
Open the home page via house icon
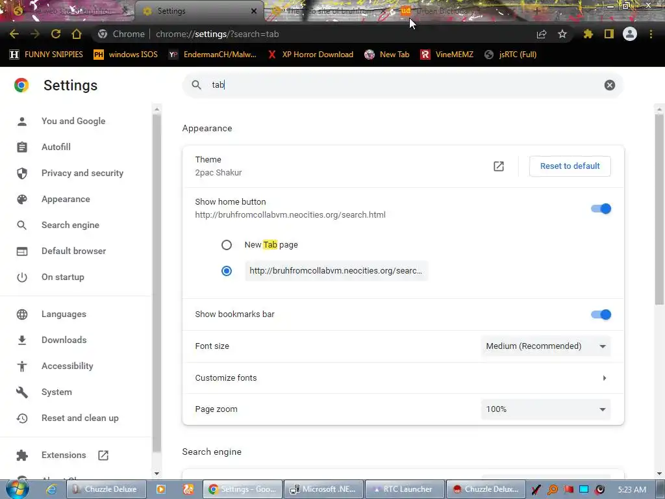pos(77,34)
